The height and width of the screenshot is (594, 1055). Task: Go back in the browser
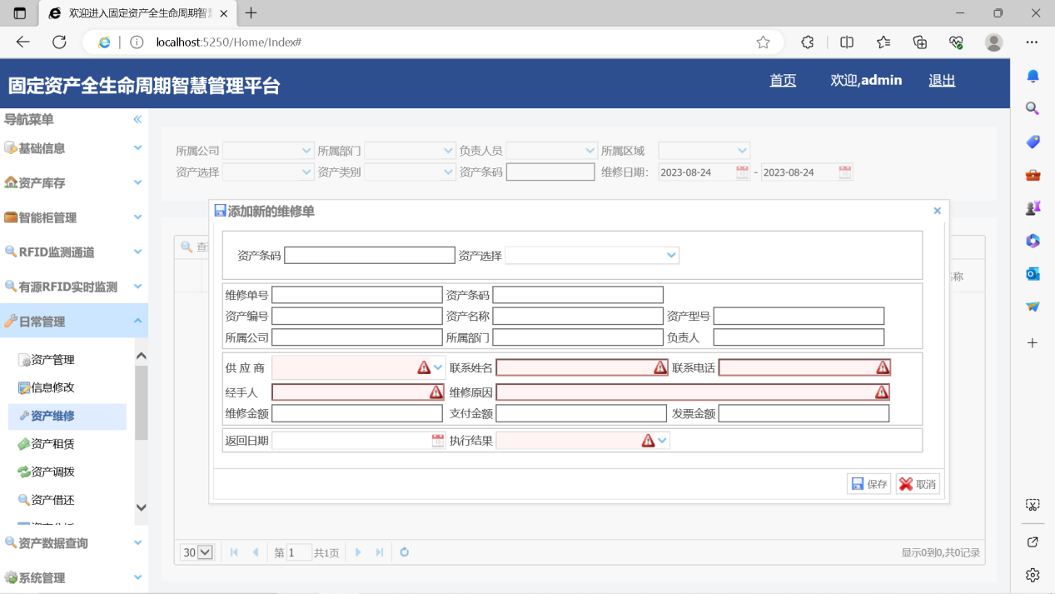pyautogui.click(x=22, y=42)
